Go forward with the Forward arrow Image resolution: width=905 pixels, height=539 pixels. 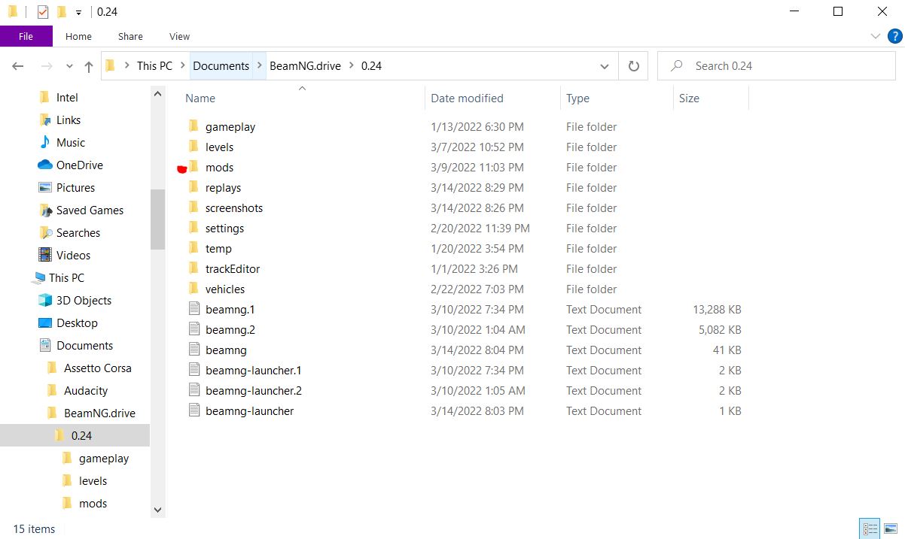47,66
